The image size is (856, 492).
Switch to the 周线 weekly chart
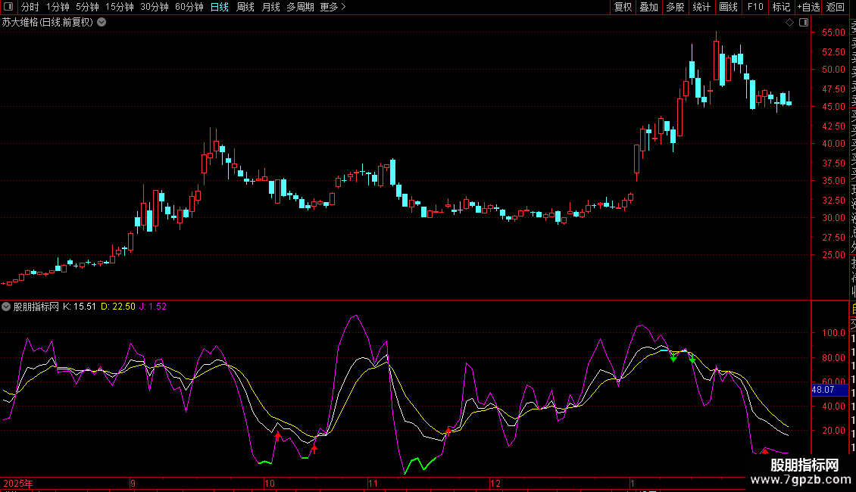(245, 7)
